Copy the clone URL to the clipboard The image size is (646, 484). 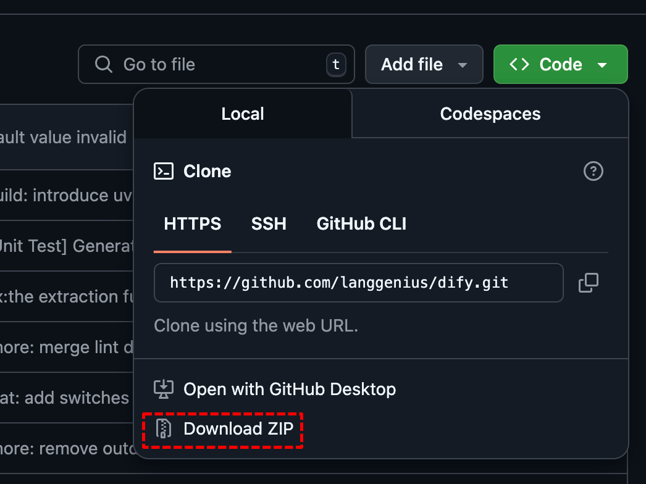click(x=589, y=283)
